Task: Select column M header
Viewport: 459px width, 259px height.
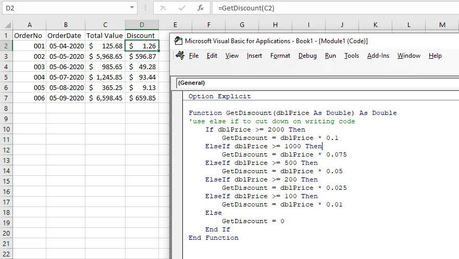Action: tap(442, 25)
